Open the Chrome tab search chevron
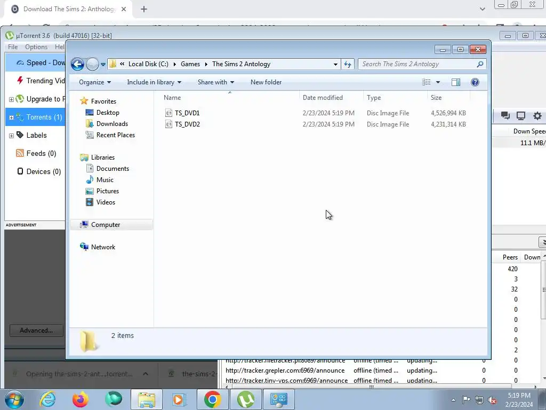Screen dimensions: 546x410 point(482,9)
